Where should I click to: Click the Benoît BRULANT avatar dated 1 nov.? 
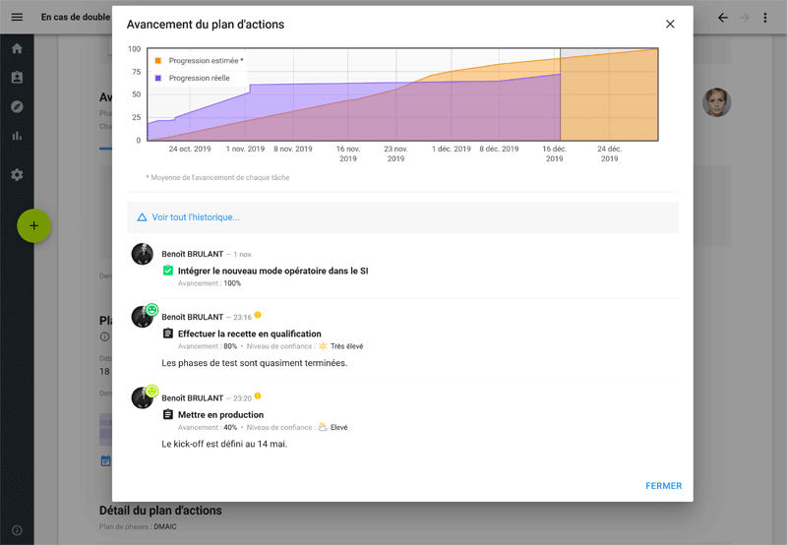[143, 254]
